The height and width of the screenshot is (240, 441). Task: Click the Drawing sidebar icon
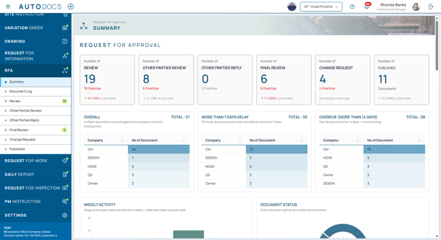[x=65, y=41]
